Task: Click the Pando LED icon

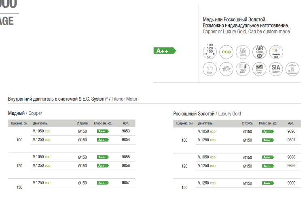Action: tap(276, 52)
